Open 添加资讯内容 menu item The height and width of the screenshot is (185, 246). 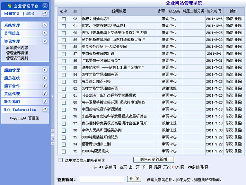click(17, 48)
